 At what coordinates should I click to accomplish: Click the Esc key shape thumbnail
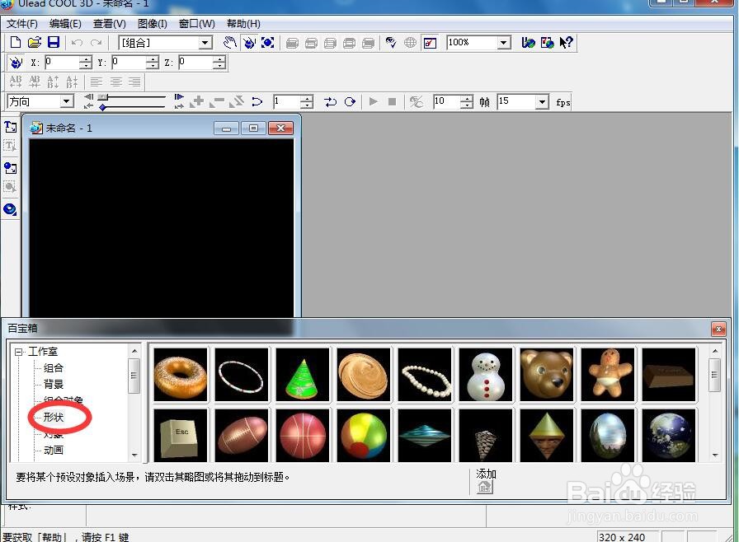coord(181,435)
